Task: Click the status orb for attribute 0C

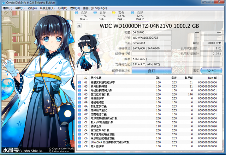Action: [79, 114]
